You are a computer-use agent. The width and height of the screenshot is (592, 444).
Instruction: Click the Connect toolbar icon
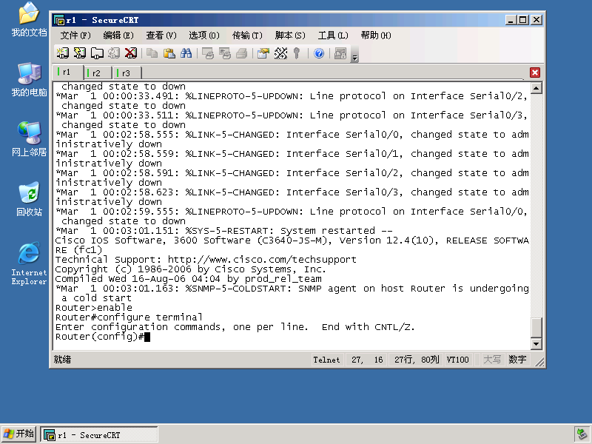63,53
